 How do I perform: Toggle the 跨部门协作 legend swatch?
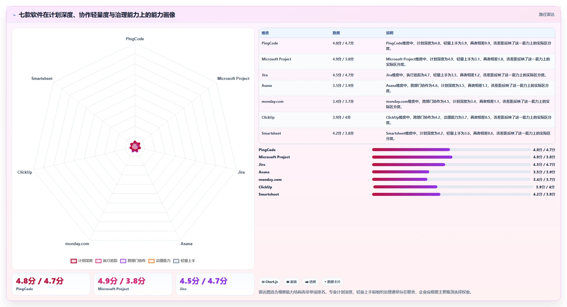123,261
